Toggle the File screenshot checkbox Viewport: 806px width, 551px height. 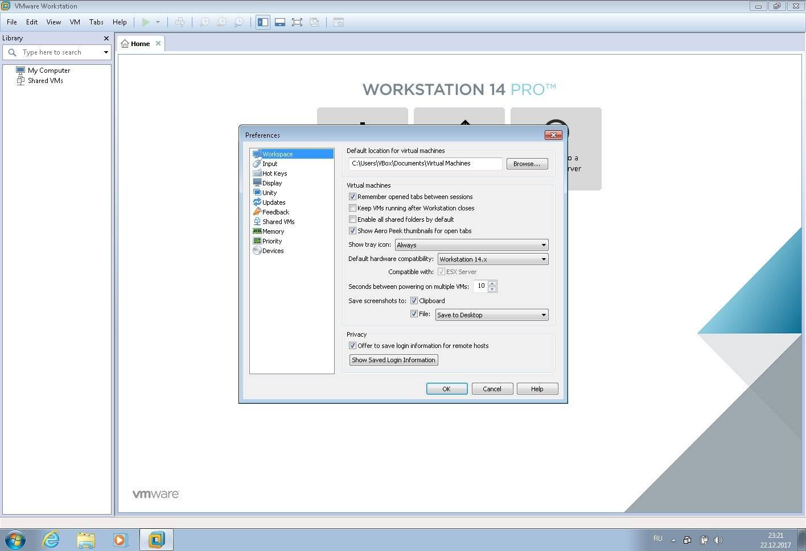click(414, 313)
